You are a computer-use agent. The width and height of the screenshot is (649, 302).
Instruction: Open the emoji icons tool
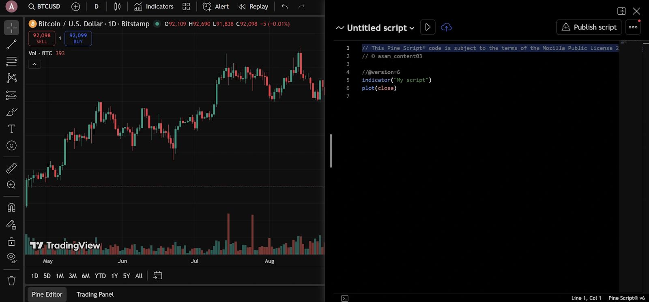(x=11, y=146)
